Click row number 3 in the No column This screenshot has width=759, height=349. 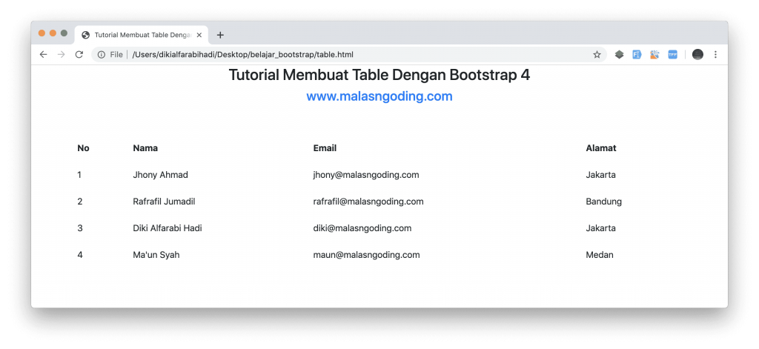pyautogui.click(x=80, y=228)
